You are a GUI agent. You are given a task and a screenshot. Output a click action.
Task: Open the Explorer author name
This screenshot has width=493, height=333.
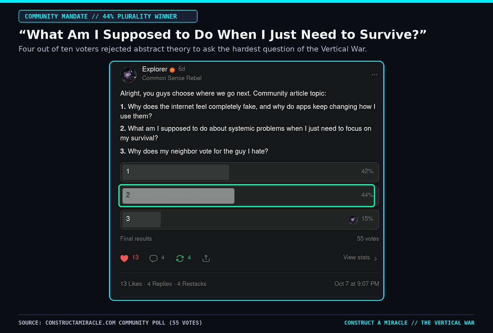pos(155,69)
